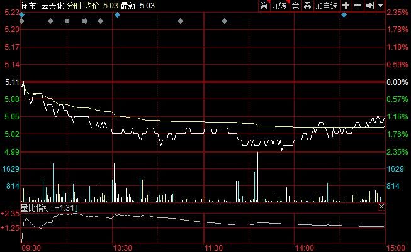Click the gray diamond marker just after 11:30 gridline
The image size is (411, 252).
click(x=224, y=21)
